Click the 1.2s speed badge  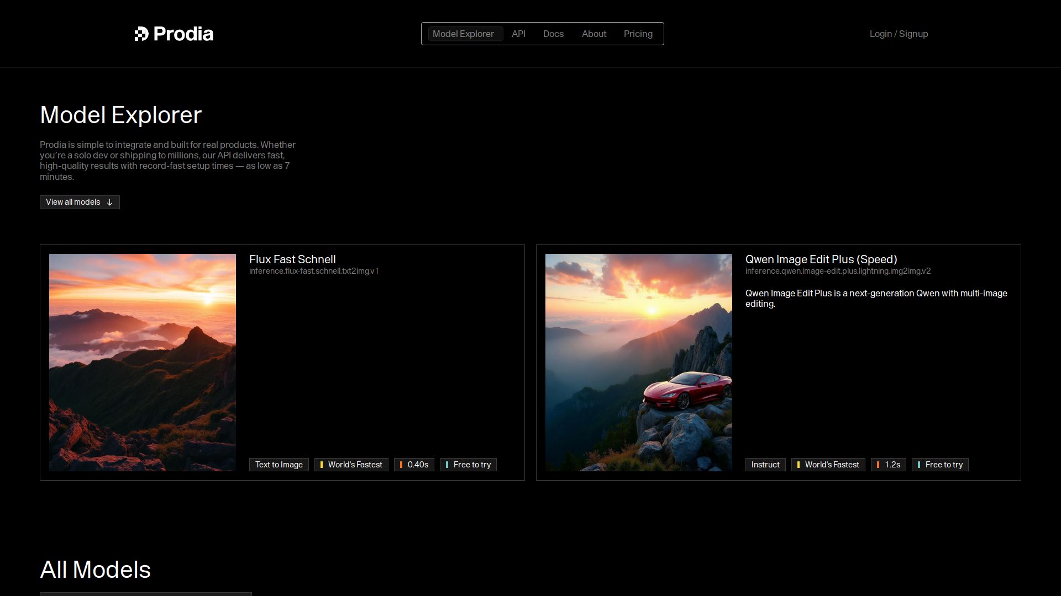888,465
